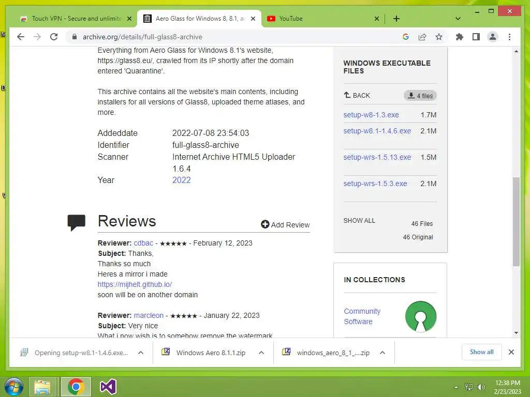Toggle the Chrome side panel
Screen dimensions: 530x397
[x=476, y=37]
